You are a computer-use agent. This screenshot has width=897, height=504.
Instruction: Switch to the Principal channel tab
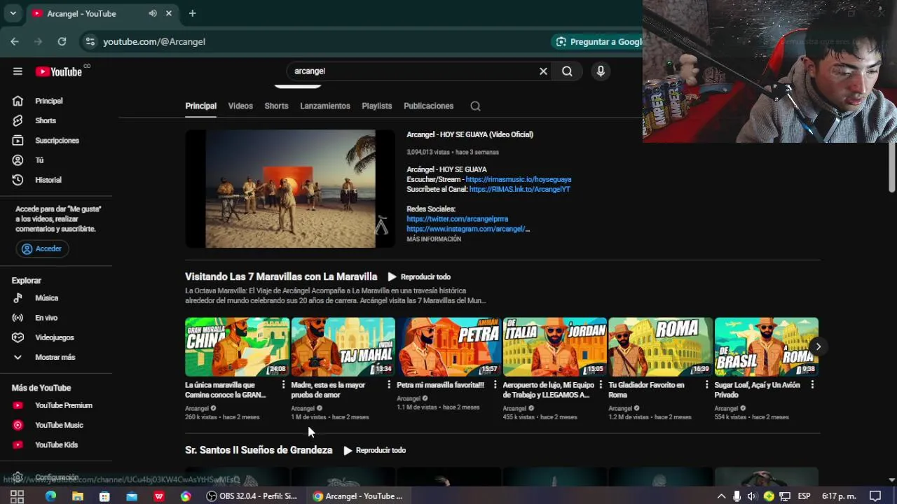200,106
